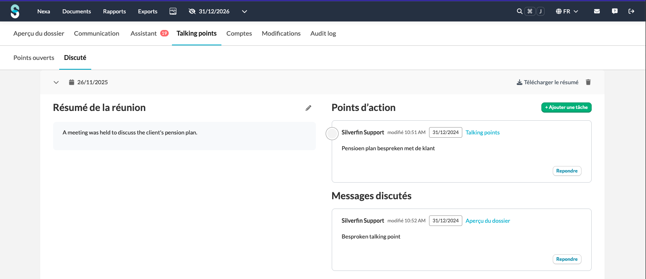Viewport: 646px width, 279px height.
Task: Mark Pensioen plan action point as done
Action: tap(332, 134)
